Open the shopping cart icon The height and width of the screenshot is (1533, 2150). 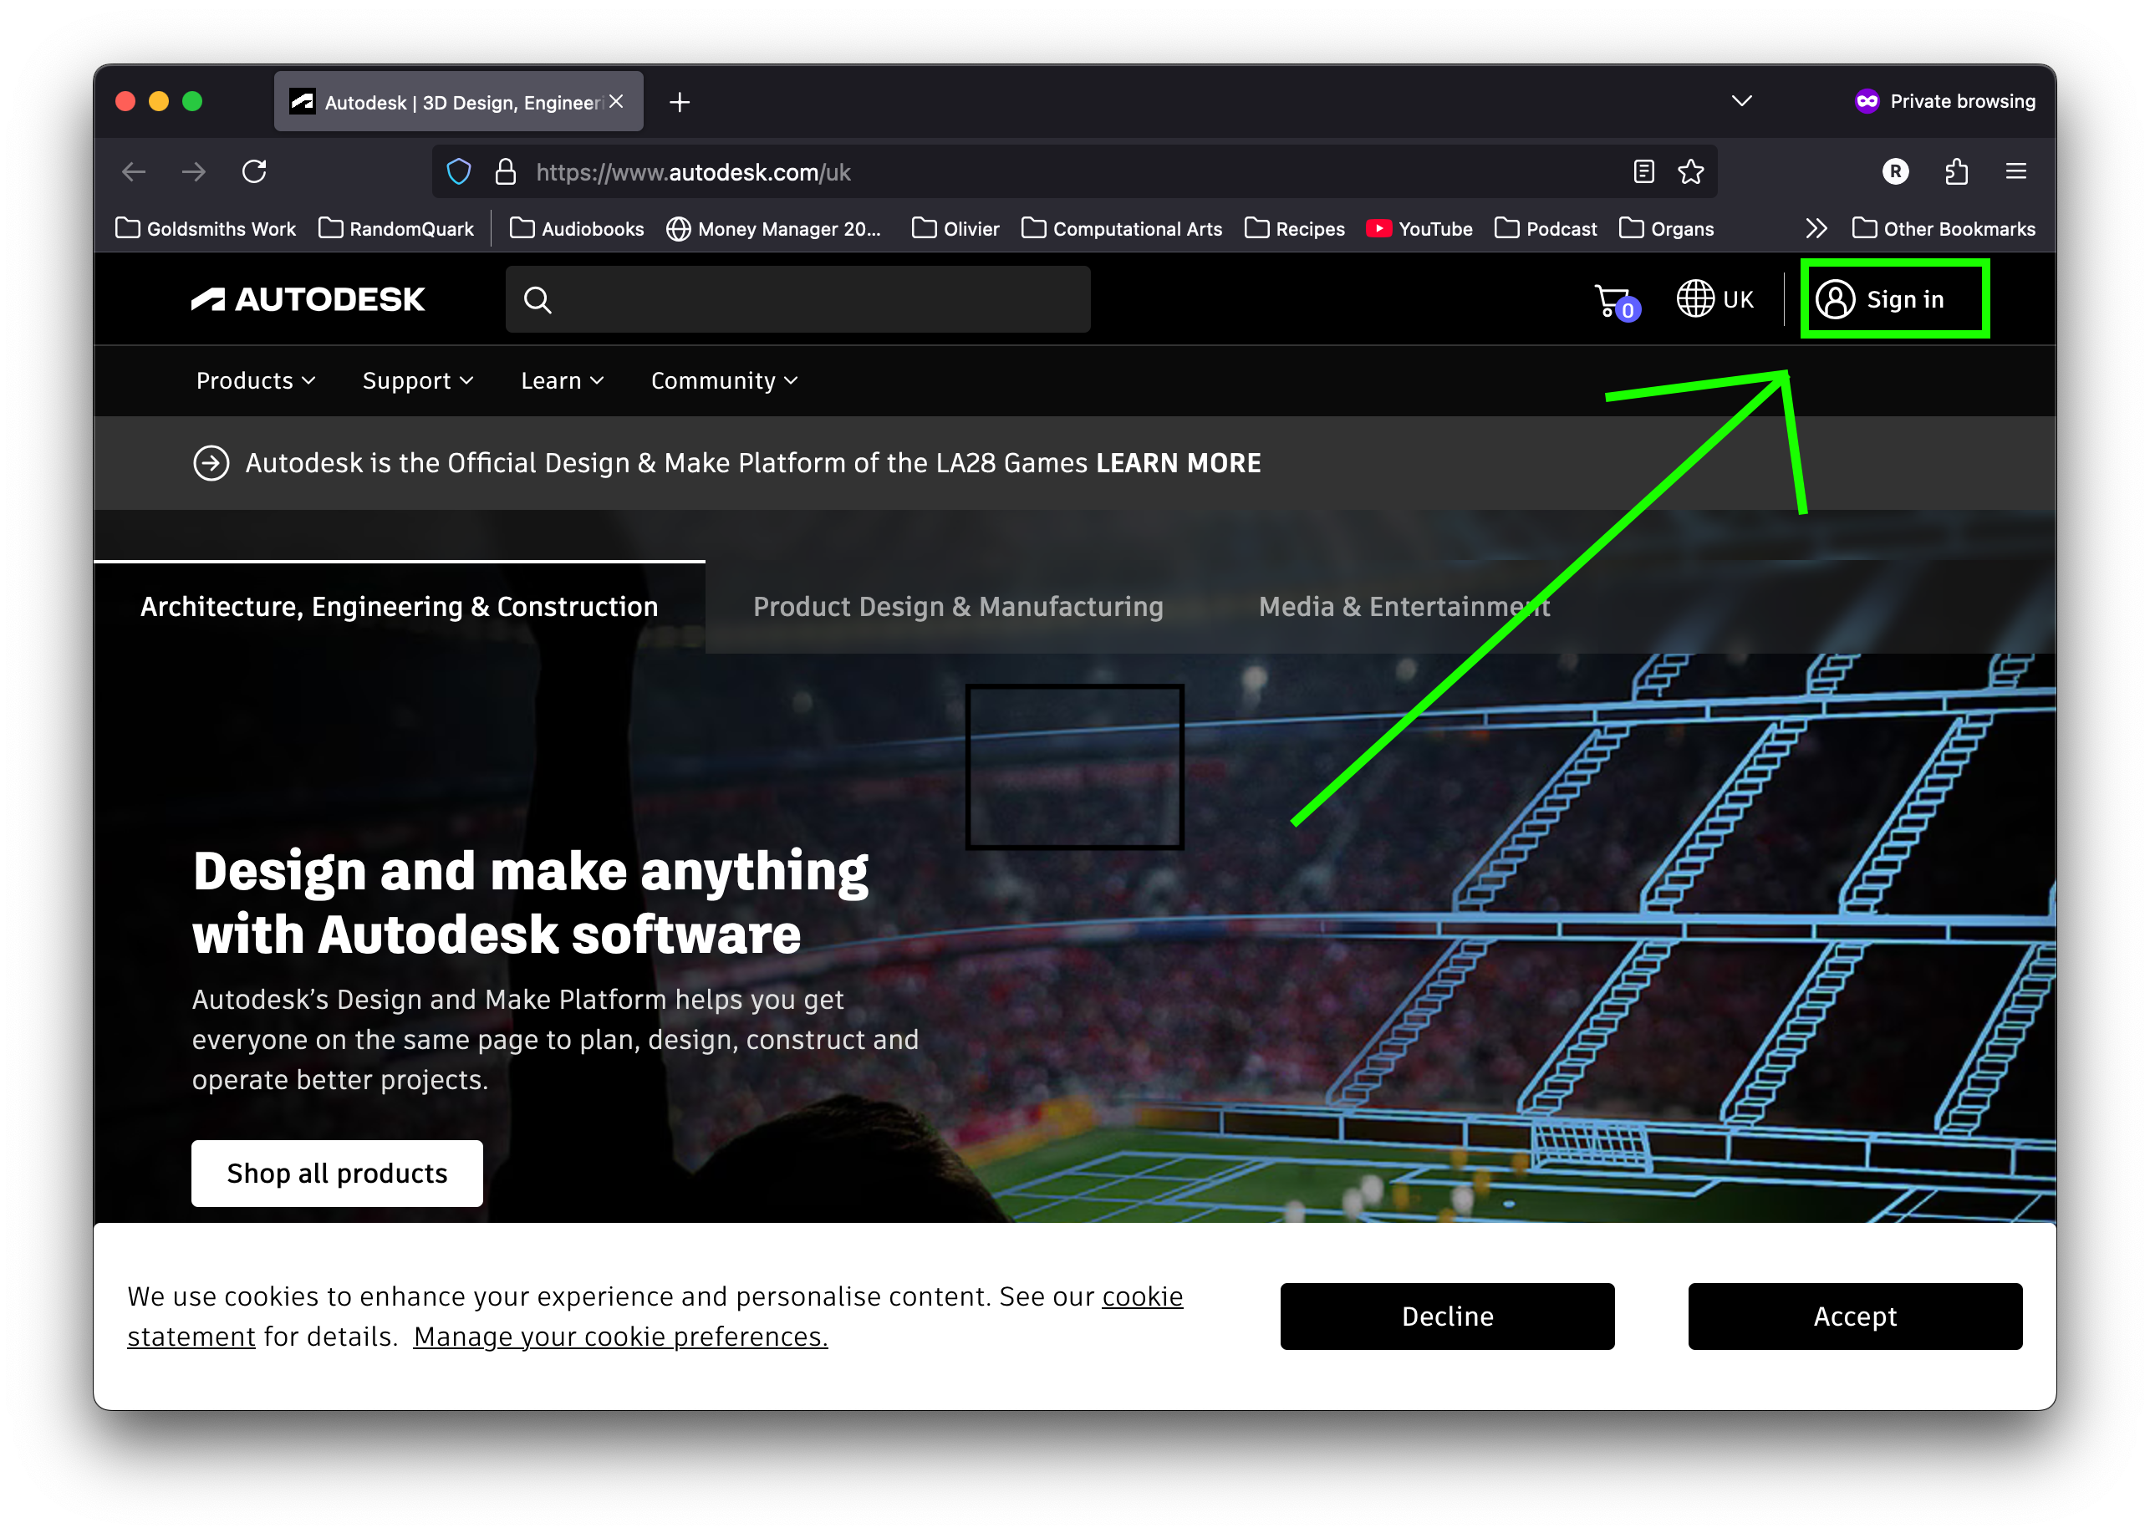[x=1616, y=301]
